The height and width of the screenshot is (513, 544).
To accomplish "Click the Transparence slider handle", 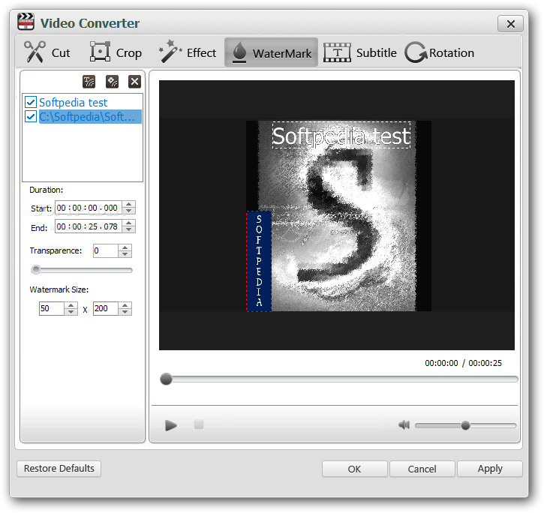I will (36, 270).
